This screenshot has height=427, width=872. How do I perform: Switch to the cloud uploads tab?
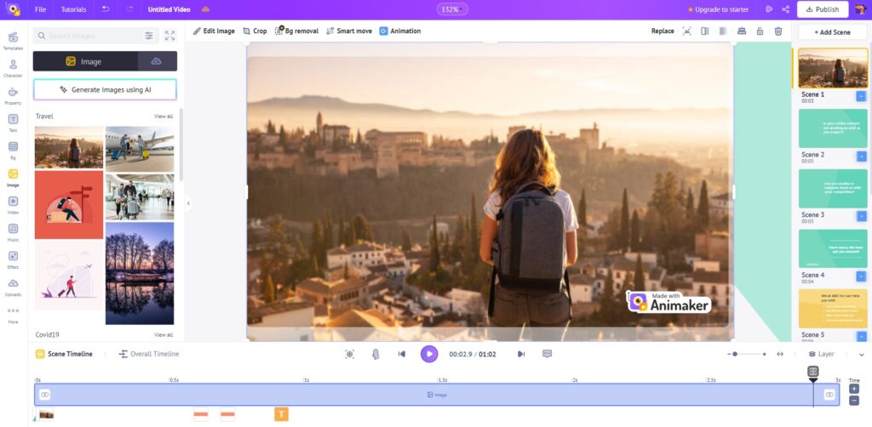tap(158, 61)
